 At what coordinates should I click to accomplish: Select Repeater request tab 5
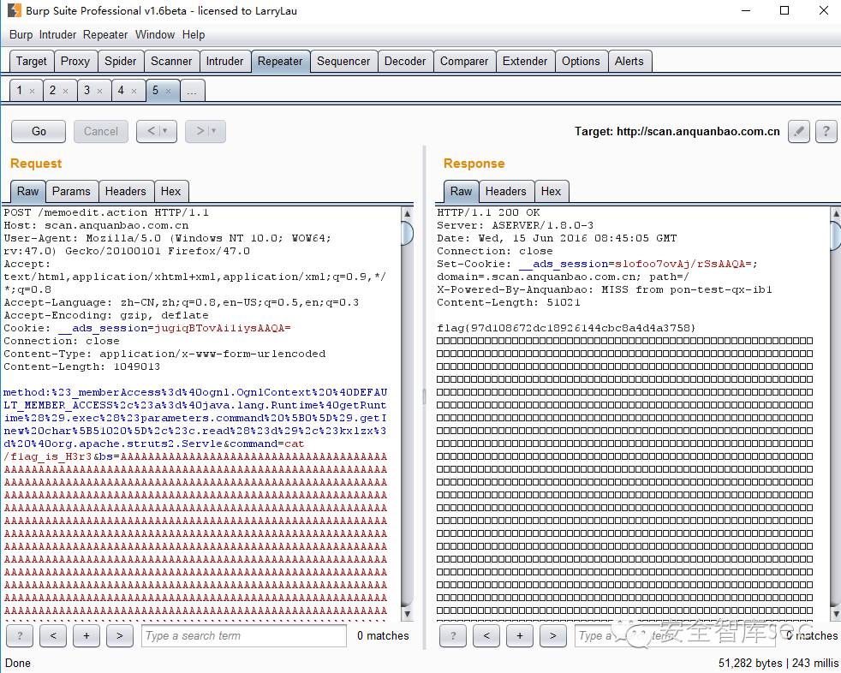[155, 91]
